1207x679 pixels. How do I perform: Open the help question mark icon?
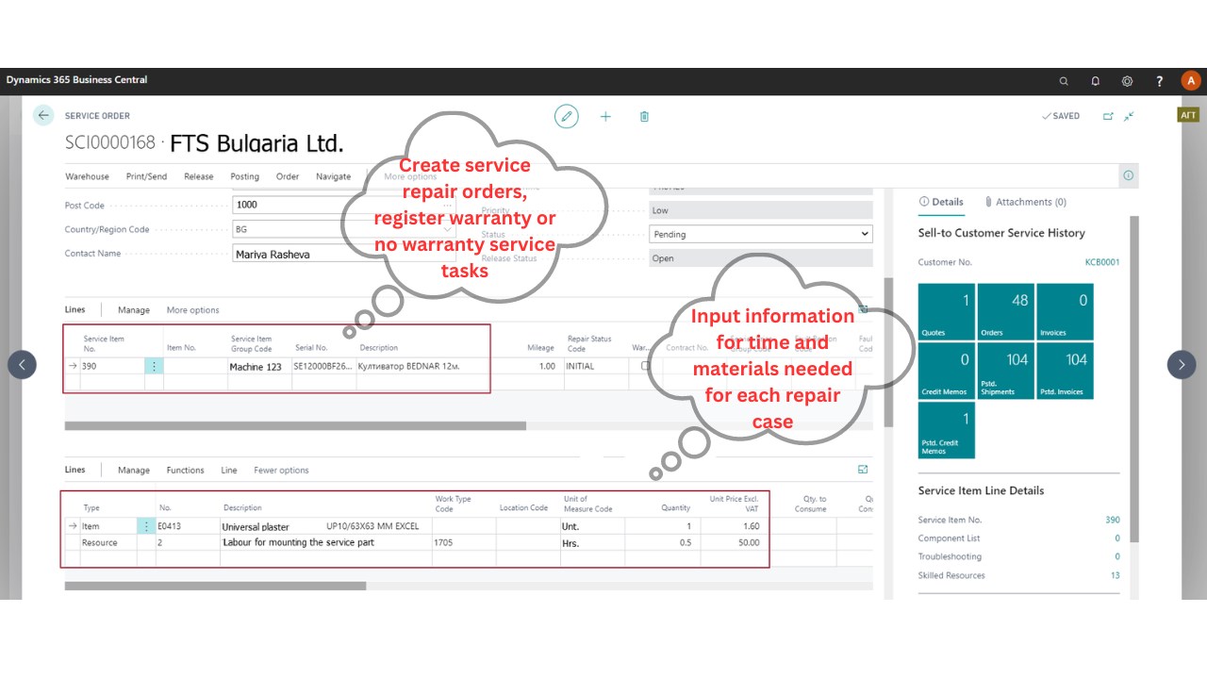(1159, 81)
